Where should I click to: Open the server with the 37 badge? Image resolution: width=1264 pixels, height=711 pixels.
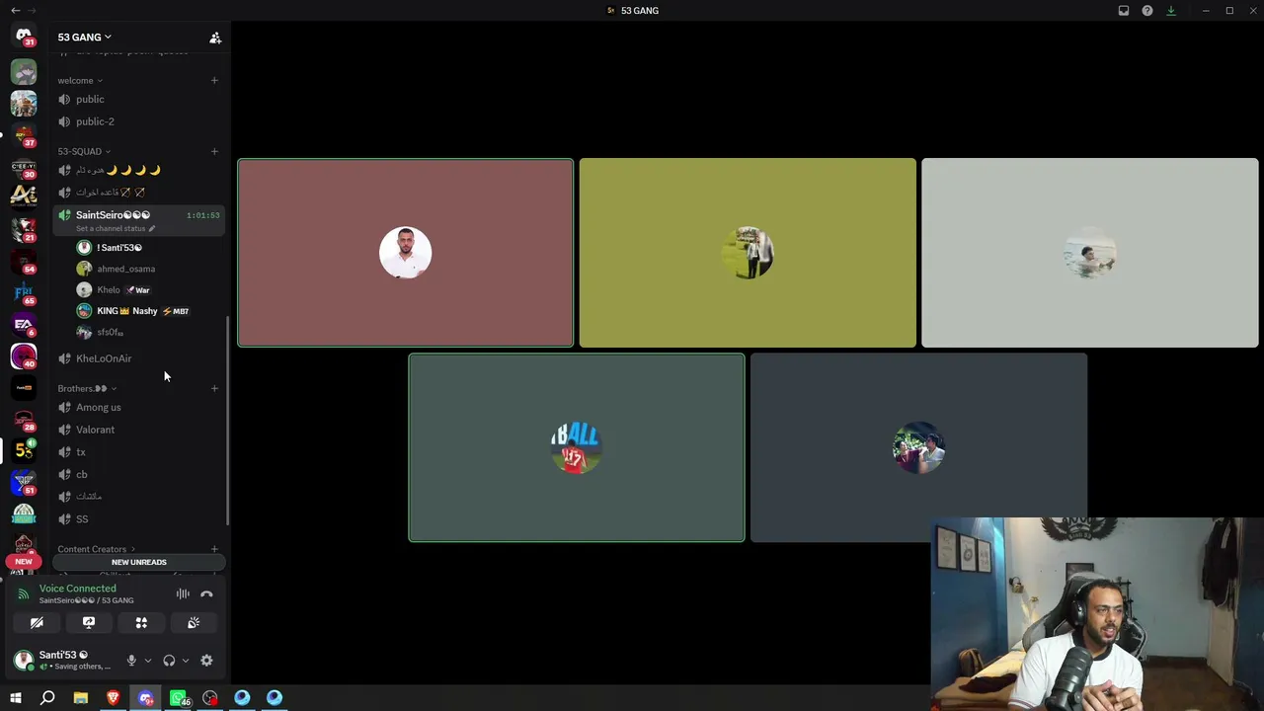[x=24, y=134]
